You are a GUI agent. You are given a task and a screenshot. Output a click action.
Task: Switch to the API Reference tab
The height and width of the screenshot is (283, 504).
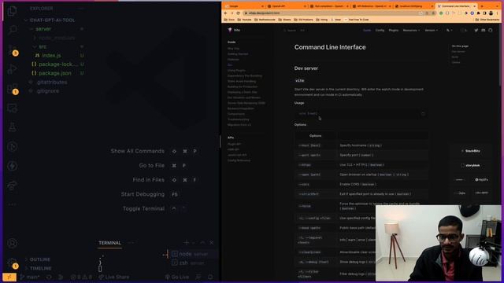point(371,6)
